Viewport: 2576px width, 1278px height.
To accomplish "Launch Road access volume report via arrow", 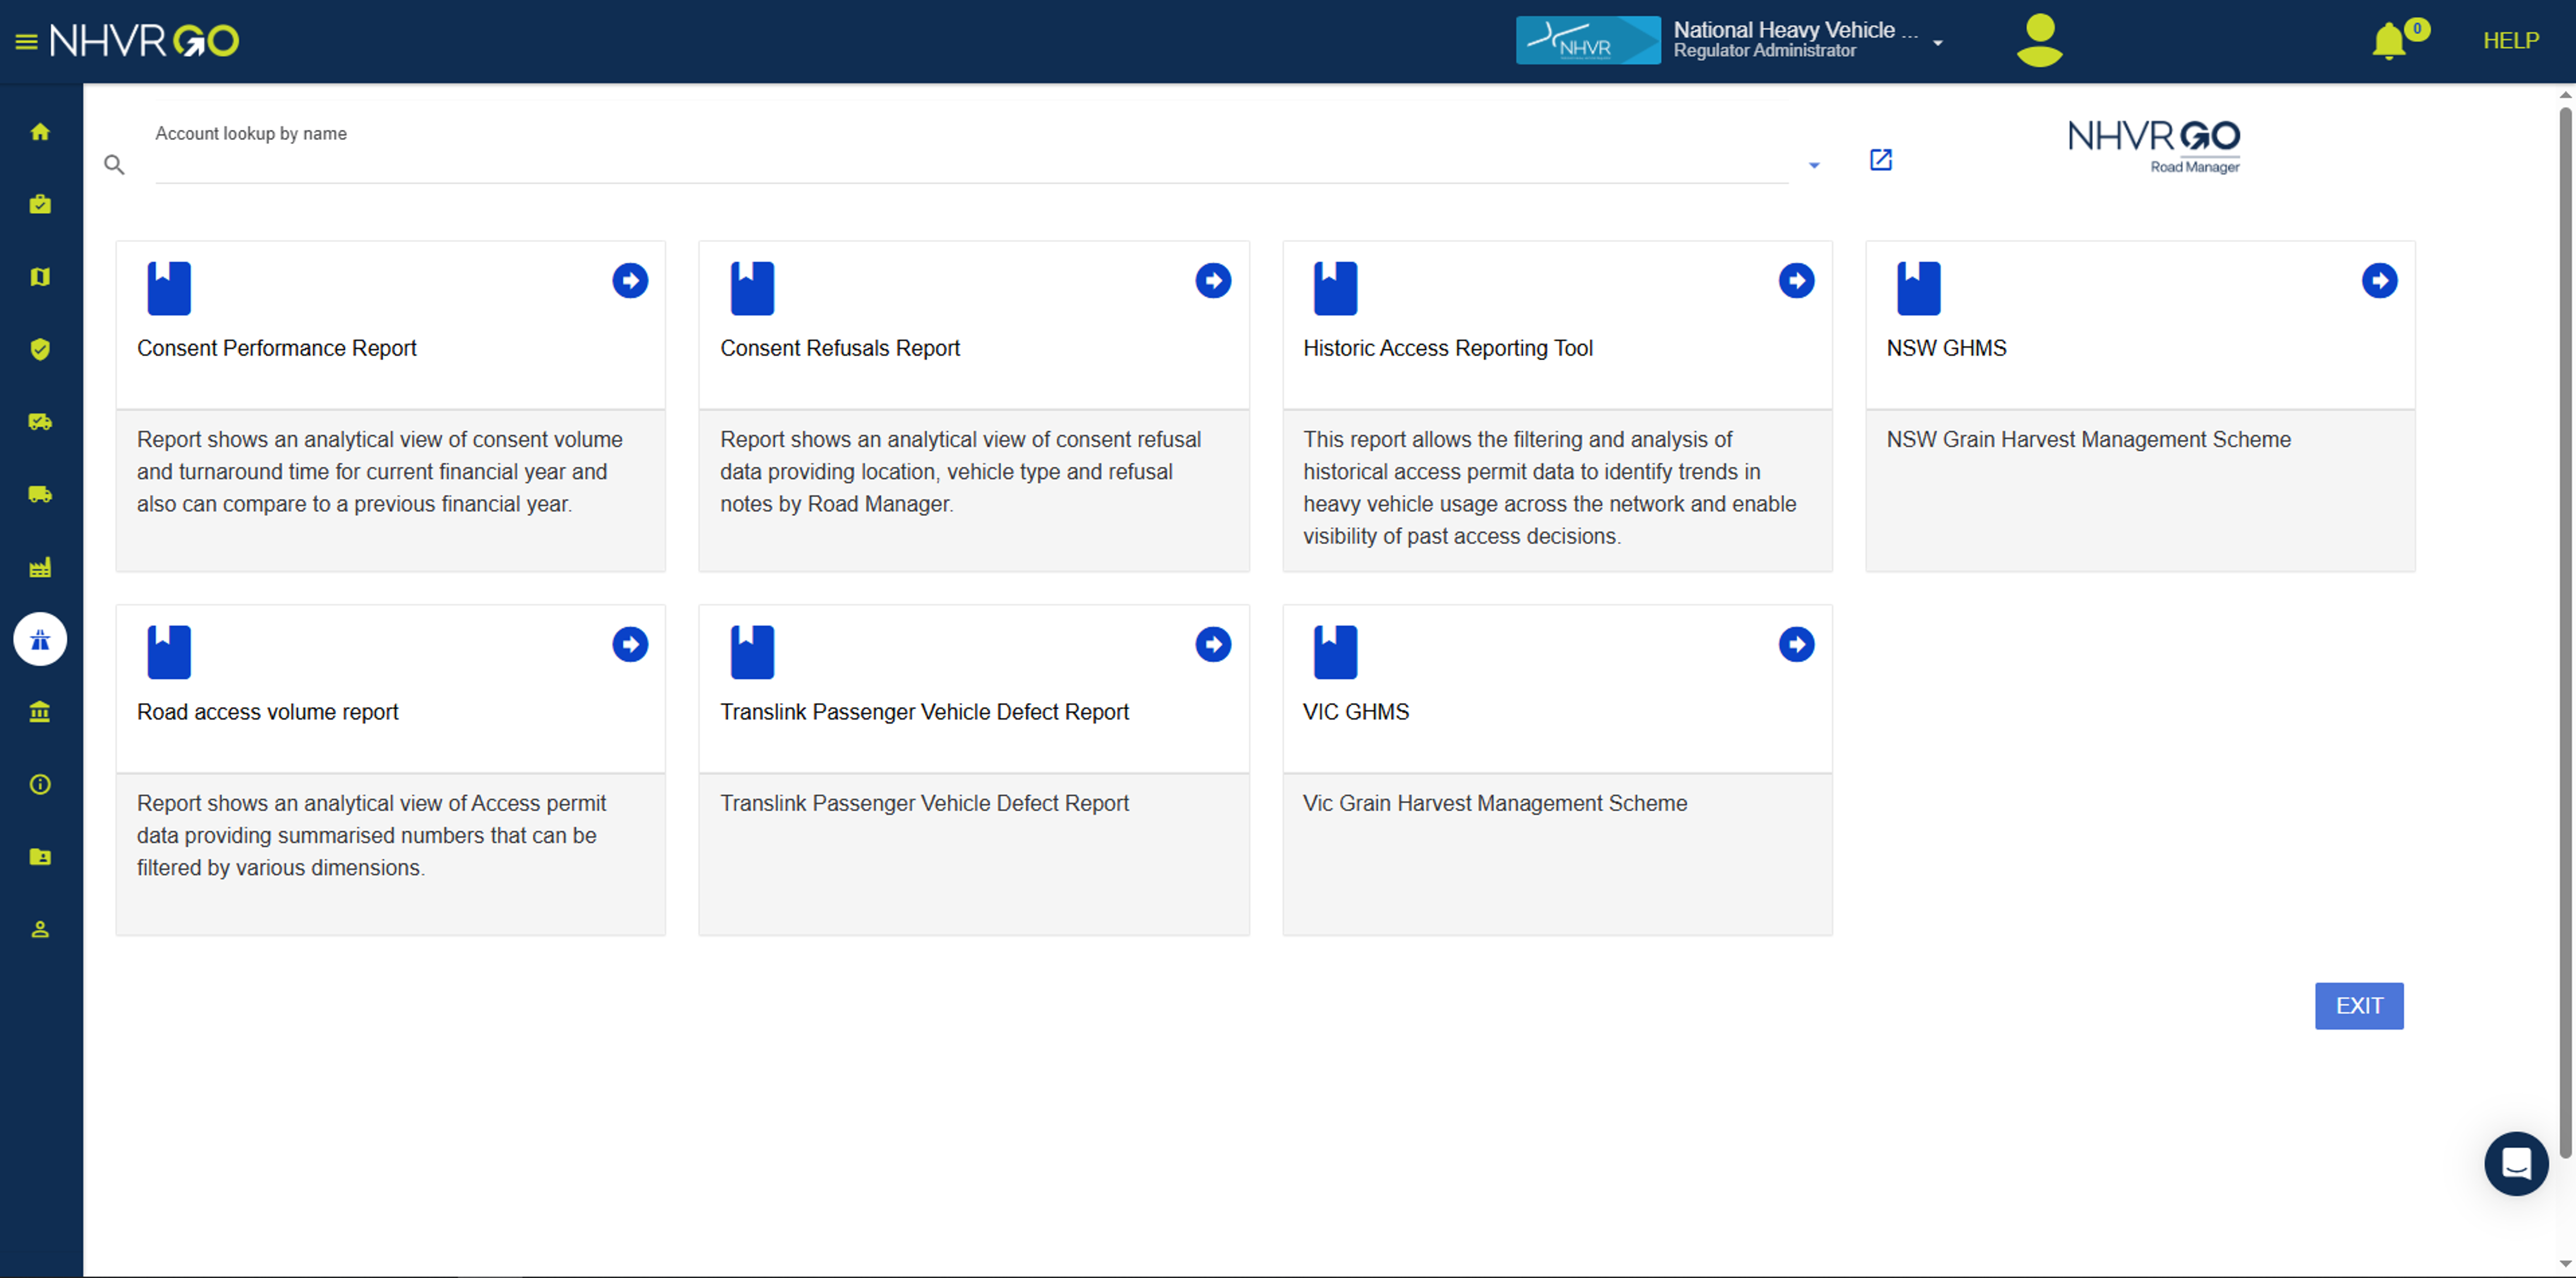I will pos(630,645).
